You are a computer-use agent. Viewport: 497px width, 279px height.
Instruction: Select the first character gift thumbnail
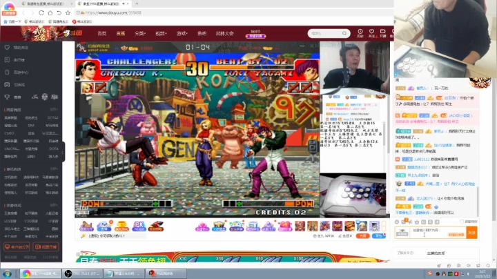click(300, 226)
